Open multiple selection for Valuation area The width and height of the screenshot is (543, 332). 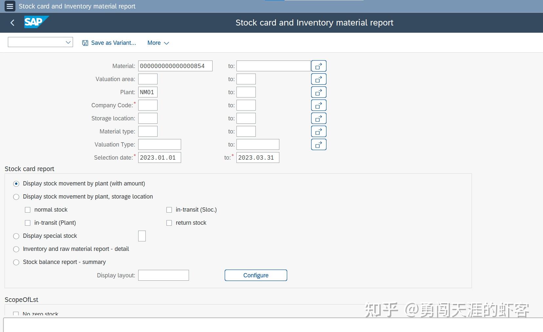pyautogui.click(x=319, y=79)
